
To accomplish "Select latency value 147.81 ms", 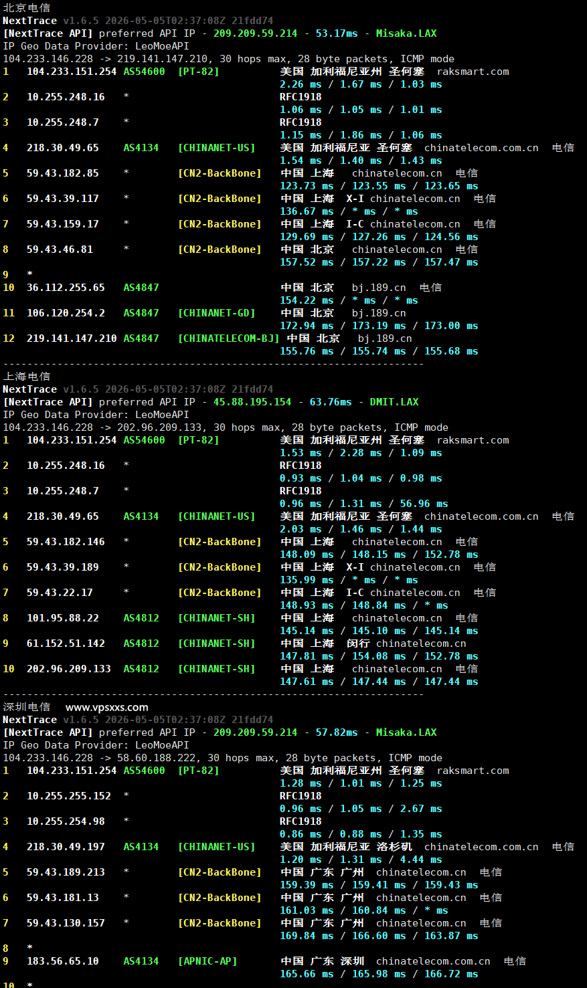I will coord(307,656).
